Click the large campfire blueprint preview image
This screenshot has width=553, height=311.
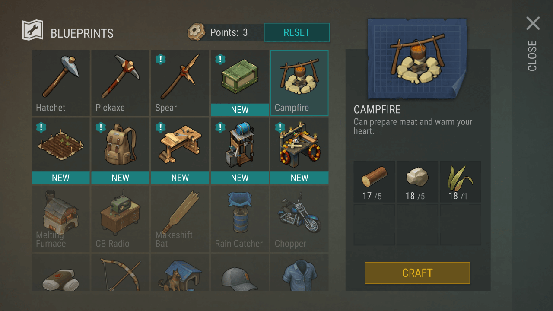[x=417, y=59]
